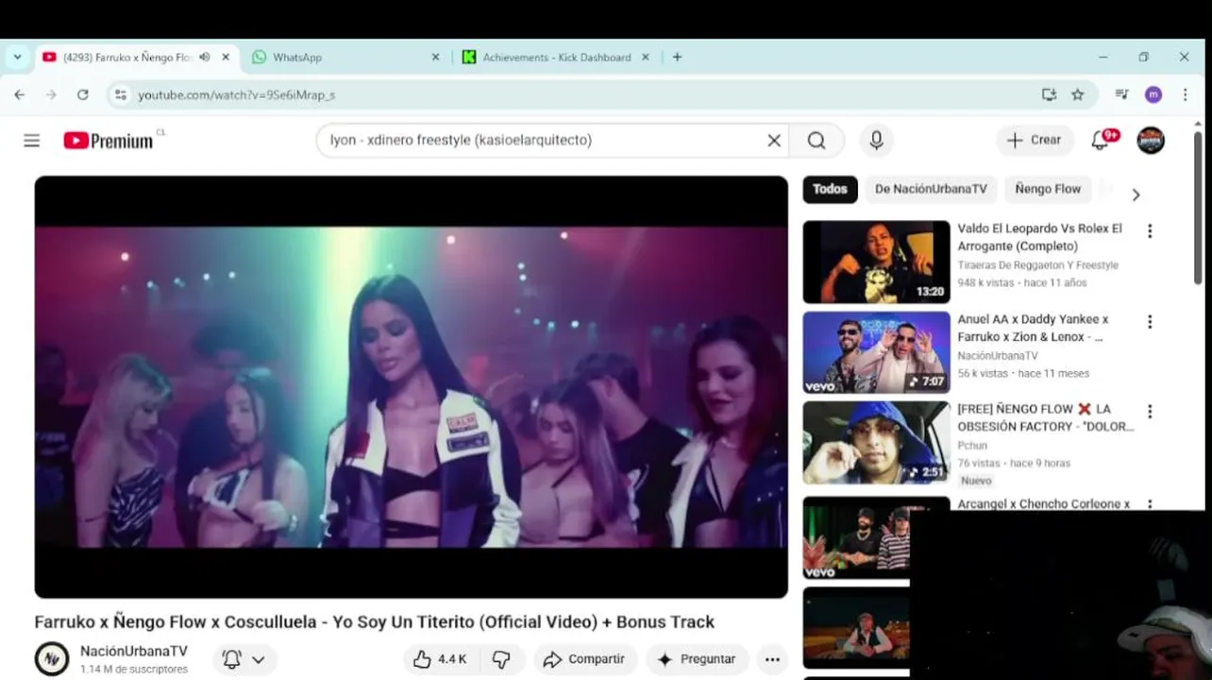Close the Kick Dashboard tab
1212x680 pixels.
[646, 57]
